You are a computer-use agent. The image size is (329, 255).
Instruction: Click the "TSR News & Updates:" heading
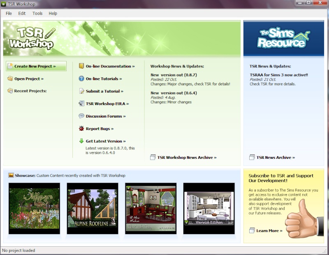[270, 66]
